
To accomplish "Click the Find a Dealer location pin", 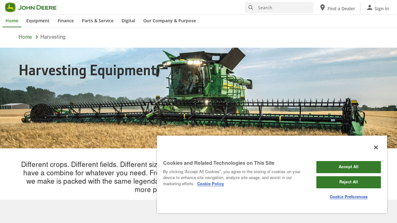I will [322, 7].
